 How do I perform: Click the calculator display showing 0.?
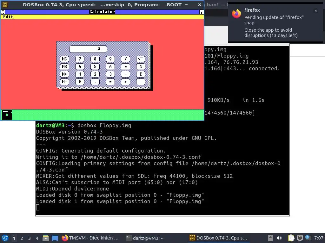[88, 49]
